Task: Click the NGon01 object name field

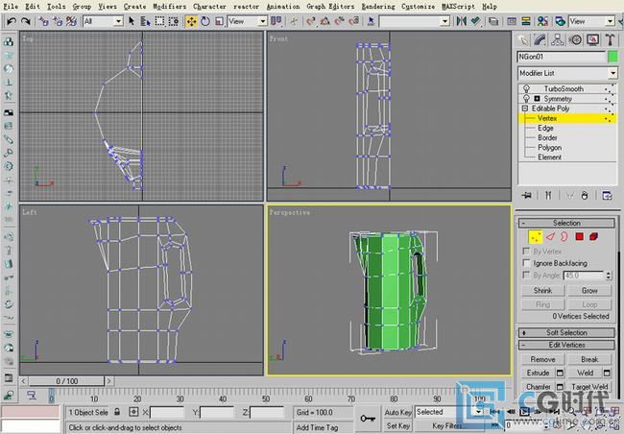Action: pos(562,57)
